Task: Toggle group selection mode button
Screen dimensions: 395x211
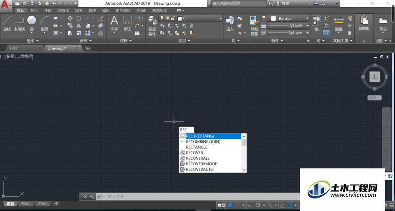Action: click(326, 33)
